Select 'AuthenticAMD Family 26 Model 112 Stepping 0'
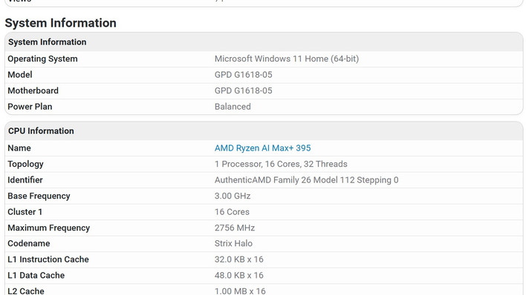 (306, 180)
